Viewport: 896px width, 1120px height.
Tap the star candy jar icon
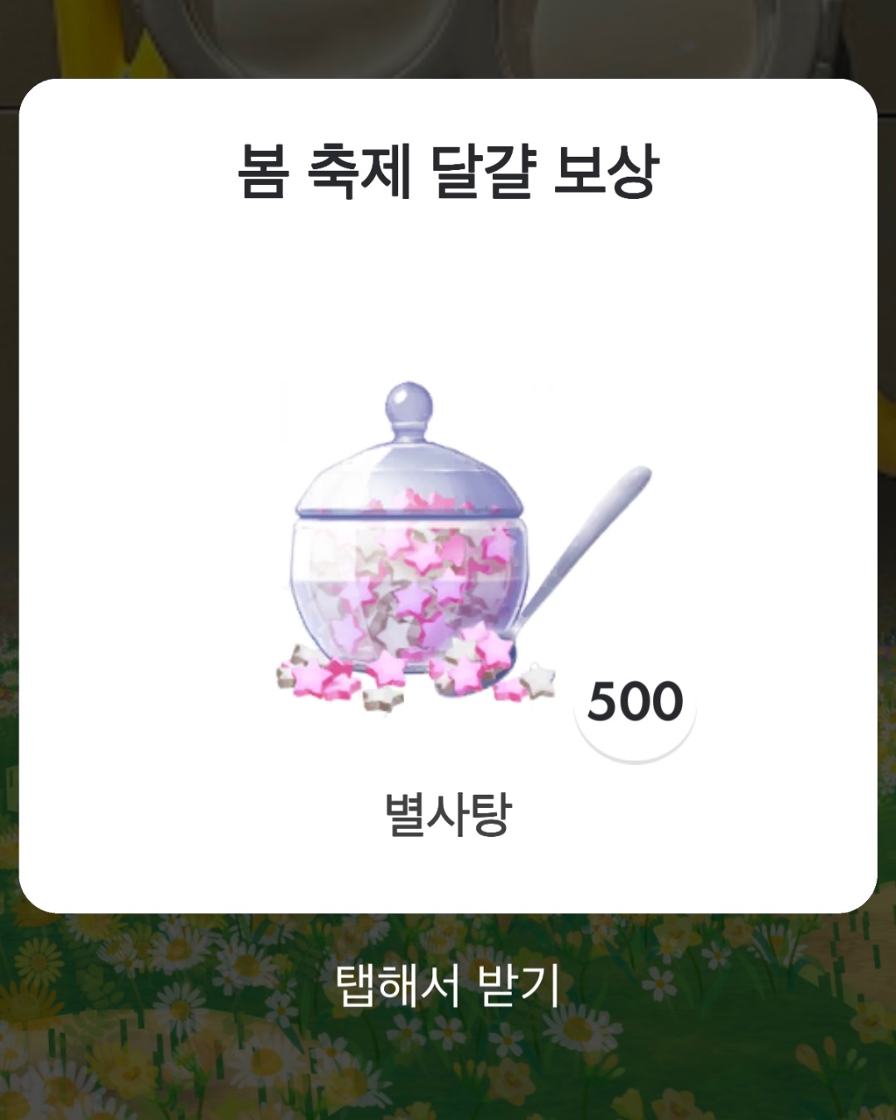465,548
